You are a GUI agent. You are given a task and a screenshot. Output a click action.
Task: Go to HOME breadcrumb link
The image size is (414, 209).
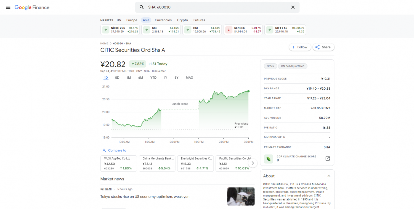click(x=104, y=43)
